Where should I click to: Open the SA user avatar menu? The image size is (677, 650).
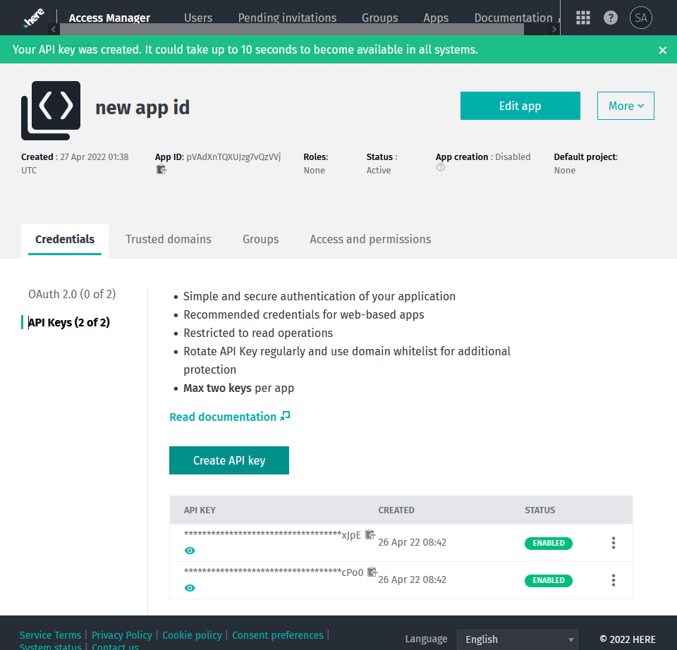click(x=641, y=18)
